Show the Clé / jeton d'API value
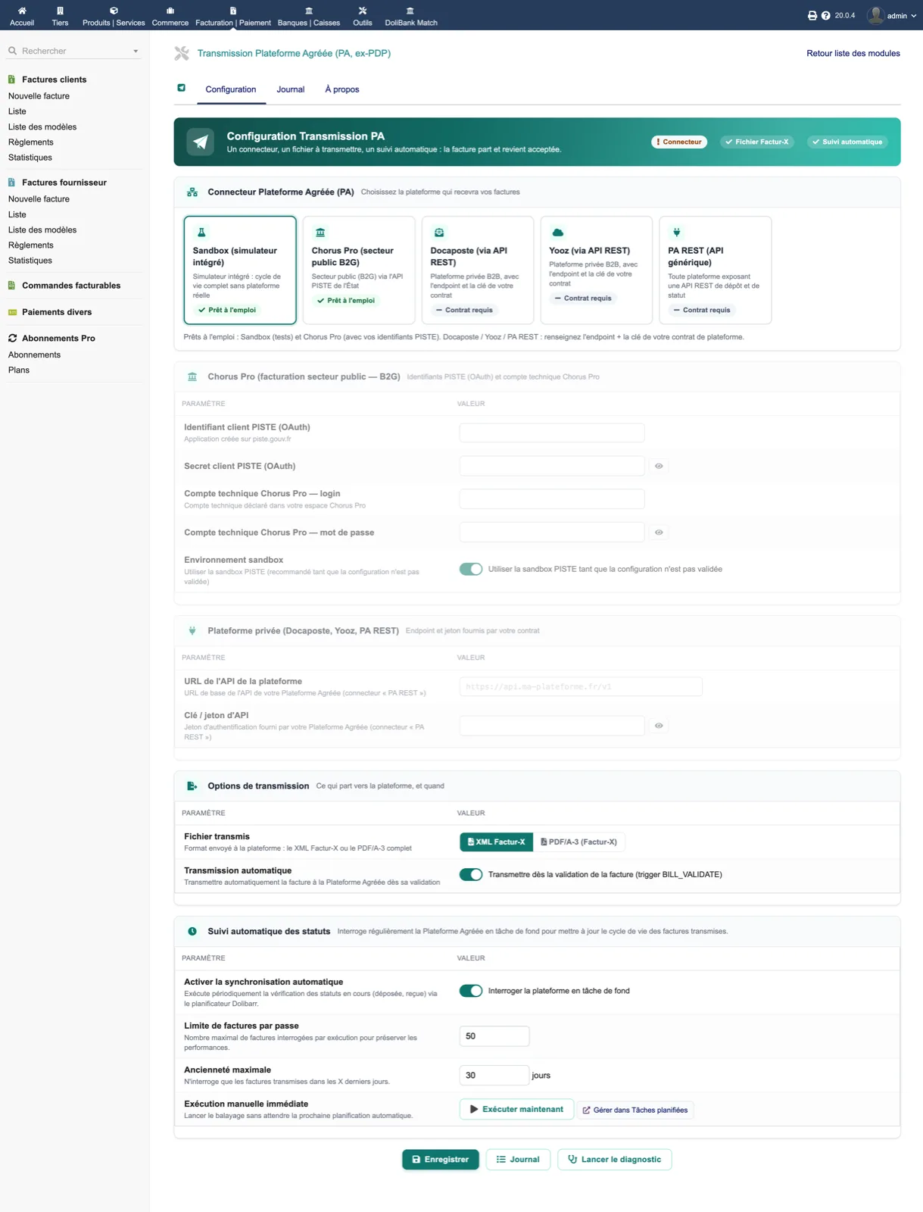The height and width of the screenshot is (1212, 923). pos(659,726)
